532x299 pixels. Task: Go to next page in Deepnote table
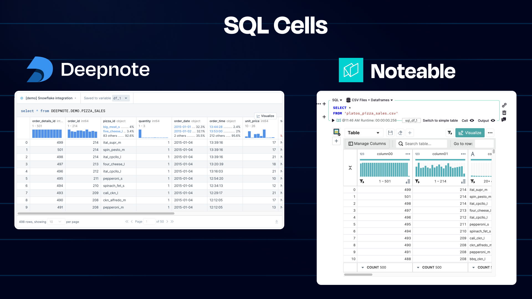click(167, 221)
